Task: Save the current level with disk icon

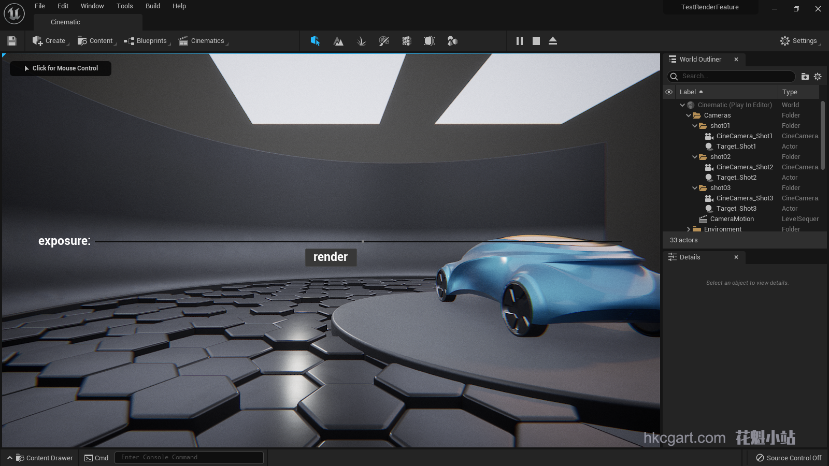Action: [x=12, y=41]
